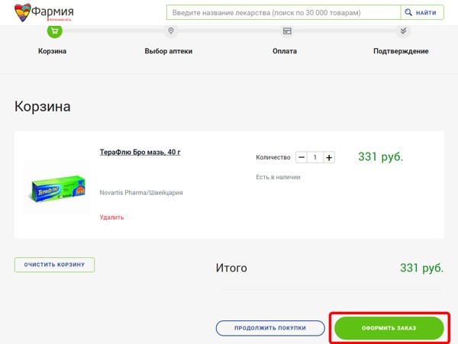Switch to the Оплата step
458x344 pixels.
click(285, 51)
